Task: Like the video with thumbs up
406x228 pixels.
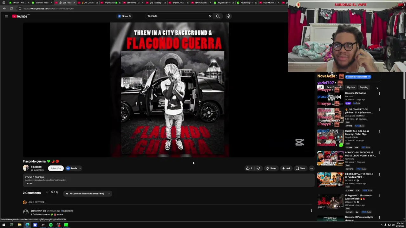Action: [x=249, y=168]
